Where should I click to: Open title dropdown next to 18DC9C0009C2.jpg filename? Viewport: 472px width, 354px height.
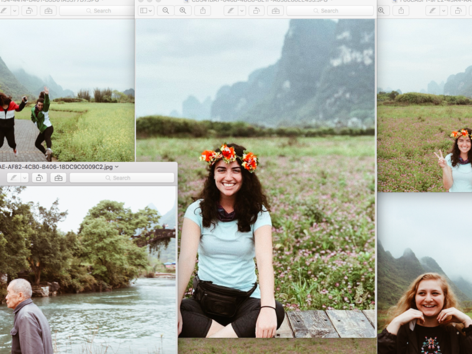click(117, 167)
